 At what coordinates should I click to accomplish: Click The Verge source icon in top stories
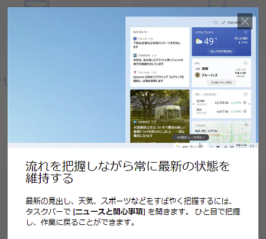(135, 72)
